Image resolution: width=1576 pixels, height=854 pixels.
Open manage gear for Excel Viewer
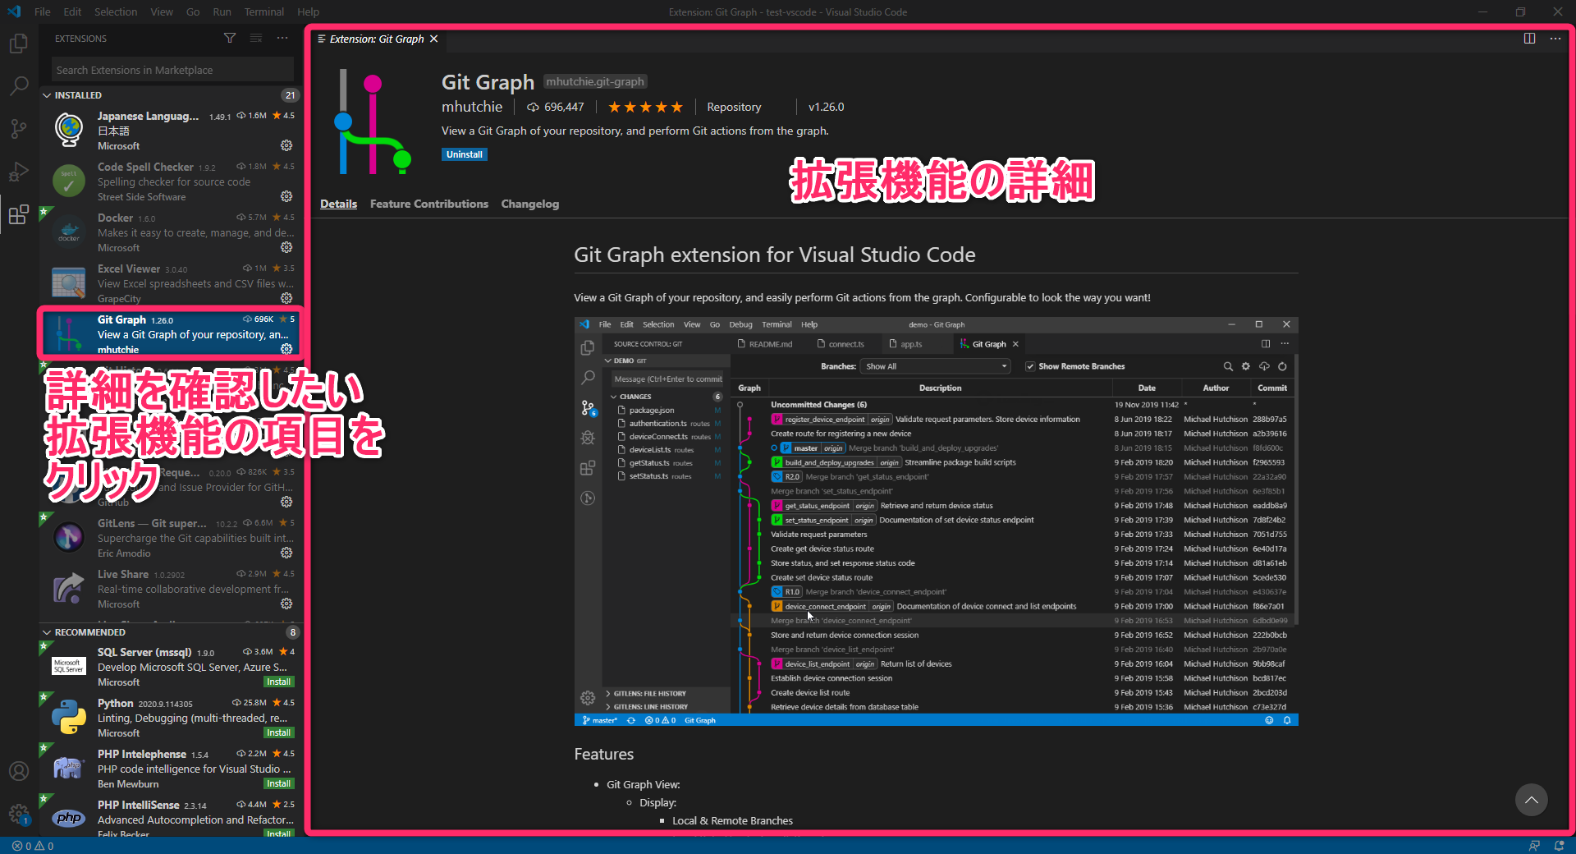pos(286,298)
